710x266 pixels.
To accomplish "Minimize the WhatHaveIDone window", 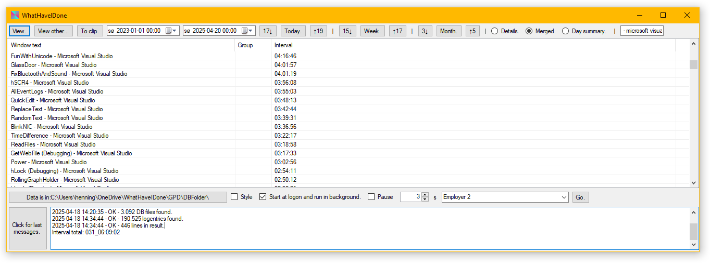I will tap(639, 16).
